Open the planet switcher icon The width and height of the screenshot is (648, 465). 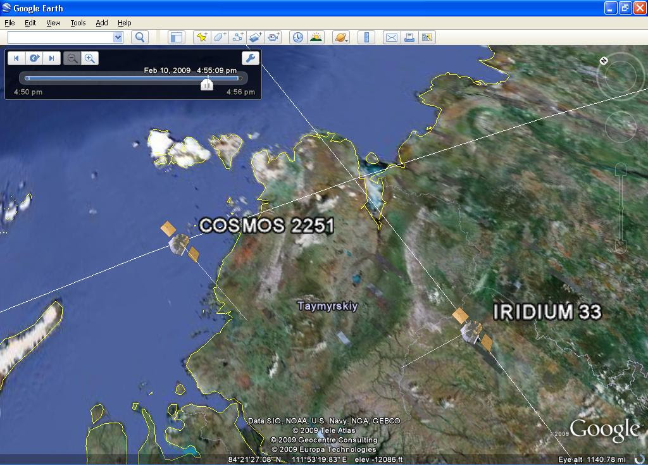[x=341, y=37]
